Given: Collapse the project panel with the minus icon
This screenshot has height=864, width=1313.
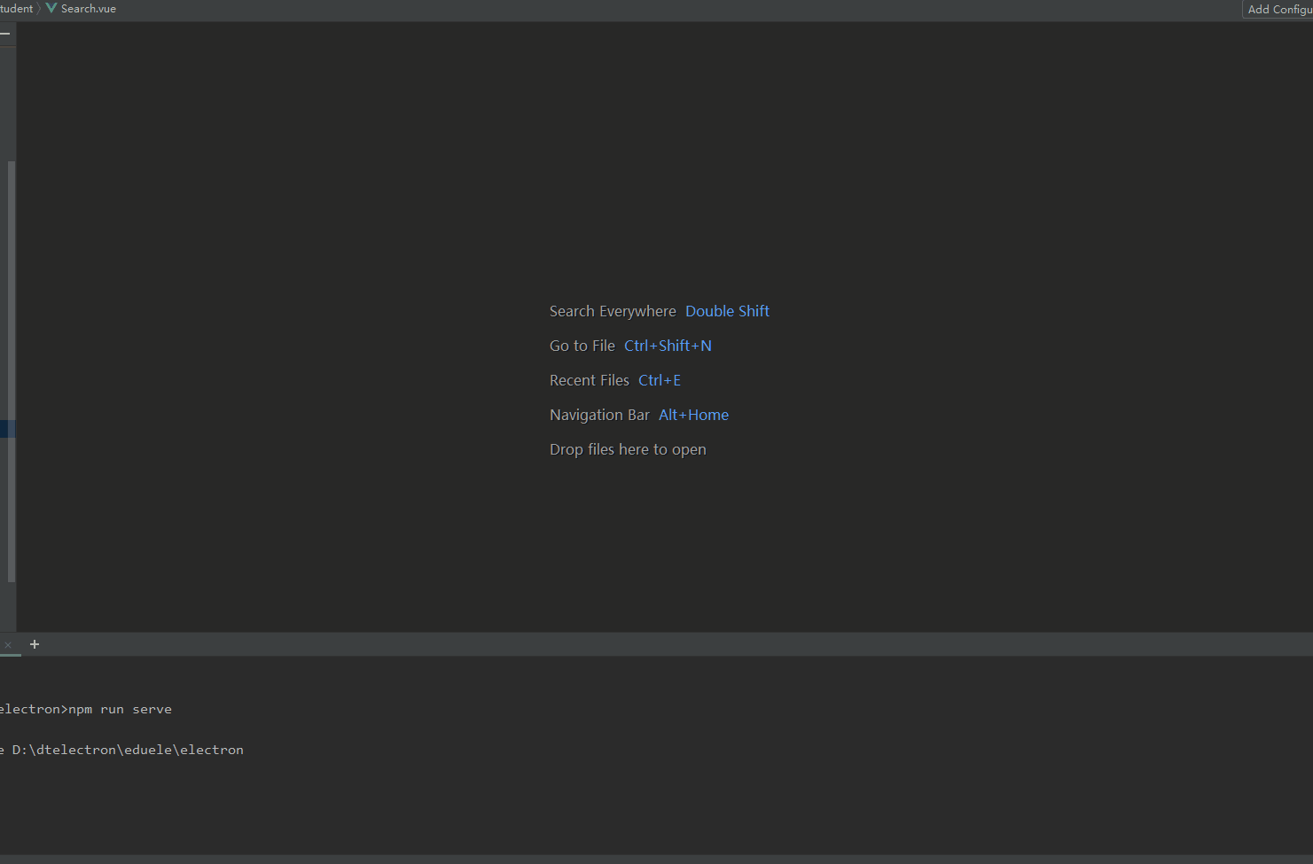Looking at the screenshot, I should point(5,34).
